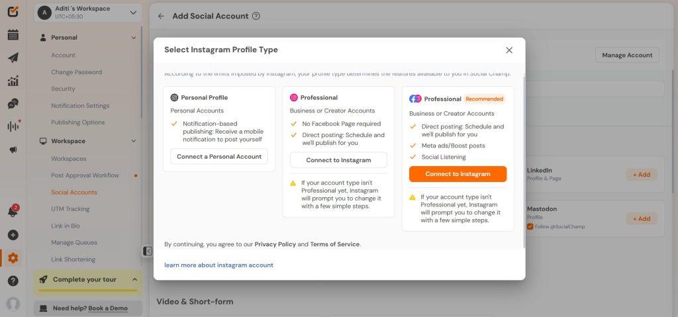Click the Personal Profile Instagram icon
The width and height of the screenshot is (678, 317).
click(x=174, y=98)
